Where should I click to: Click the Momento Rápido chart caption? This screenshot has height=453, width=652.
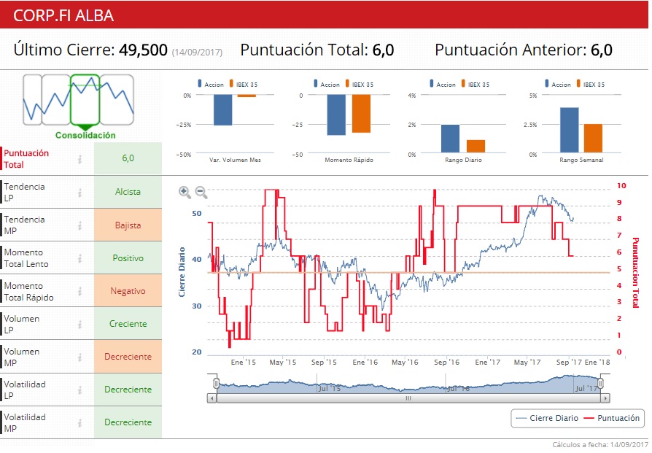click(349, 160)
